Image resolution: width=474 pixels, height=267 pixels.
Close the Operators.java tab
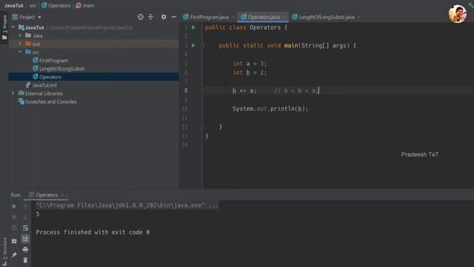(284, 17)
